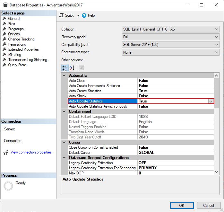Open the Change Tracking page

(21, 39)
